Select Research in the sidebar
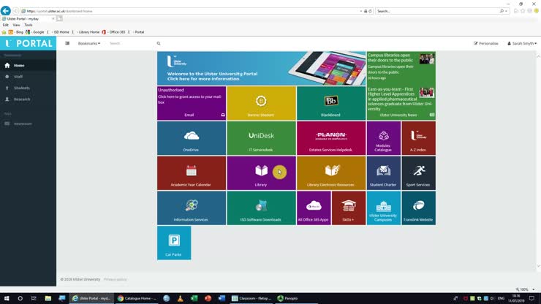The width and height of the screenshot is (541, 304). [28, 99]
